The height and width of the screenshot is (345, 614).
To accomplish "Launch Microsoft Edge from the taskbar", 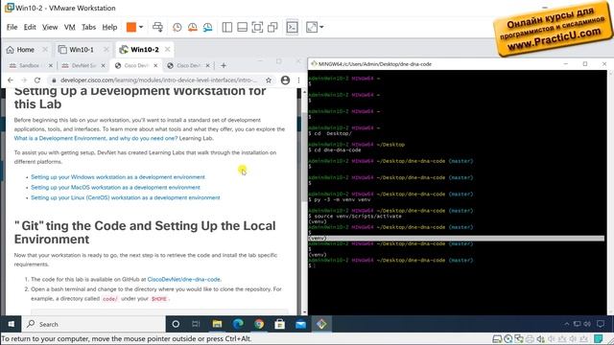I will pyautogui.click(x=238, y=324).
